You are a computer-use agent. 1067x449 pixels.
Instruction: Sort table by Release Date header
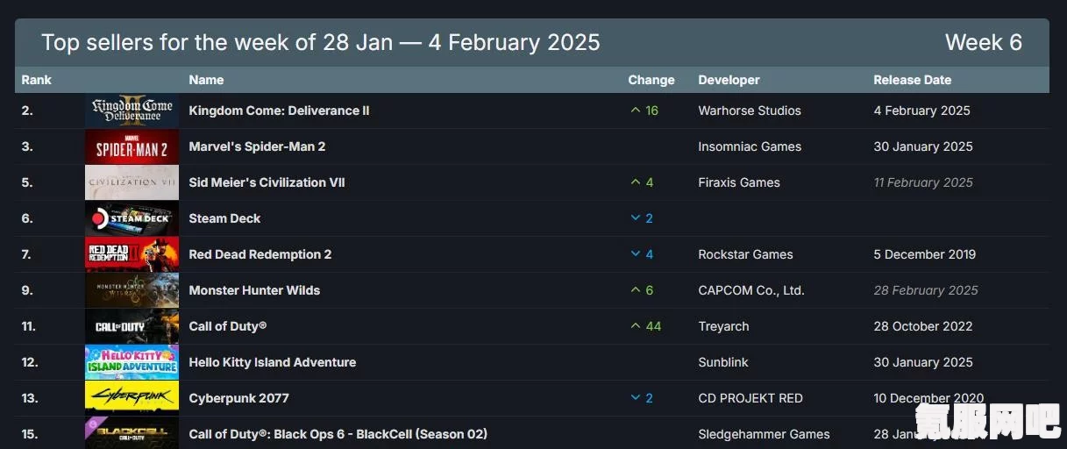pos(912,80)
